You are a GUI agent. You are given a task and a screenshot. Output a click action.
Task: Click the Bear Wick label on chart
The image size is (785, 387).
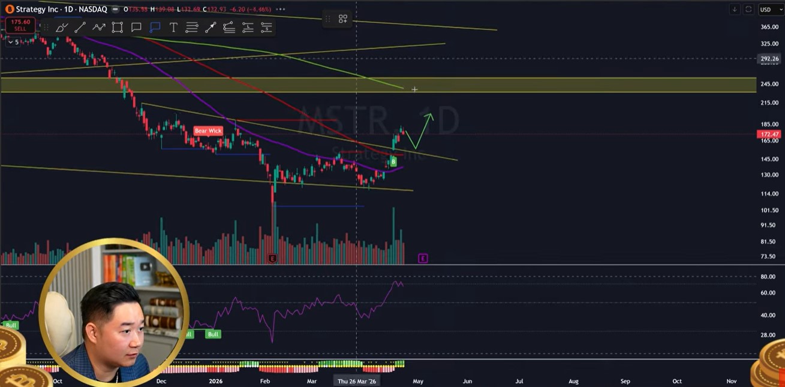pyautogui.click(x=208, y=131)
